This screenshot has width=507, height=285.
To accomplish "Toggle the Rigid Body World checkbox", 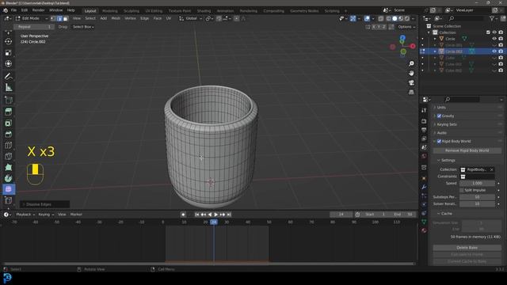I will [x=439, y=141].
